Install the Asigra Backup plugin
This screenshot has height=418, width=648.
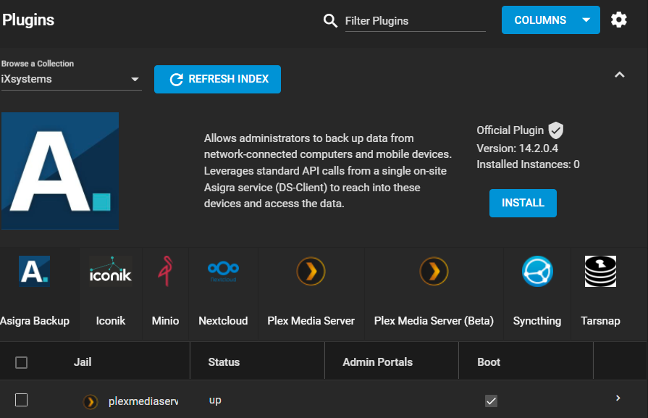coord(523,203)
